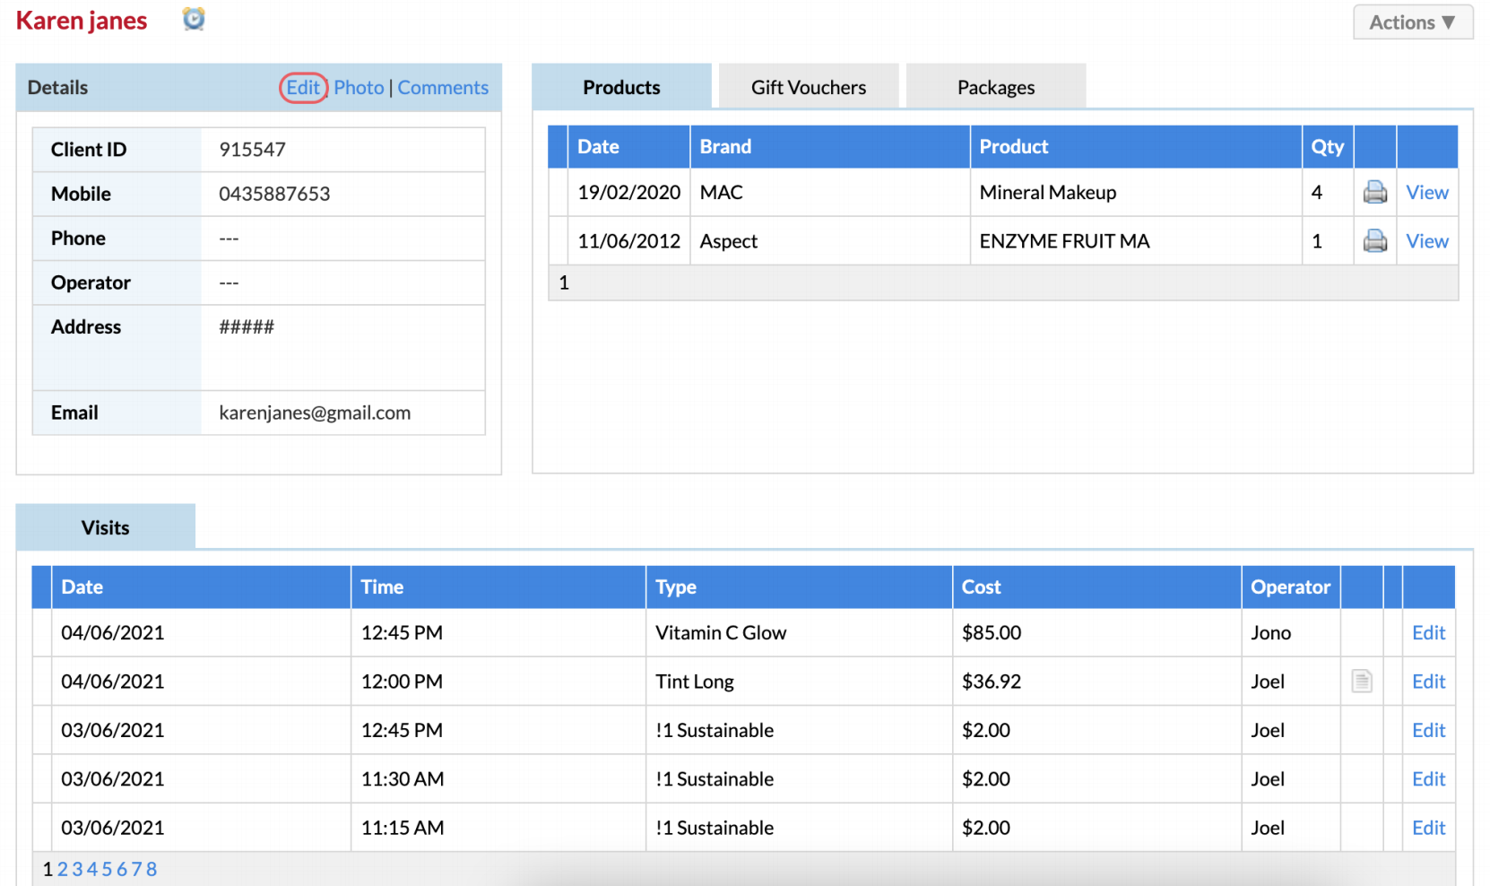This screenshot has height=886, width=1490.
Task: Open the note icon on the Tint Long visit
Action: [1362, 681]
